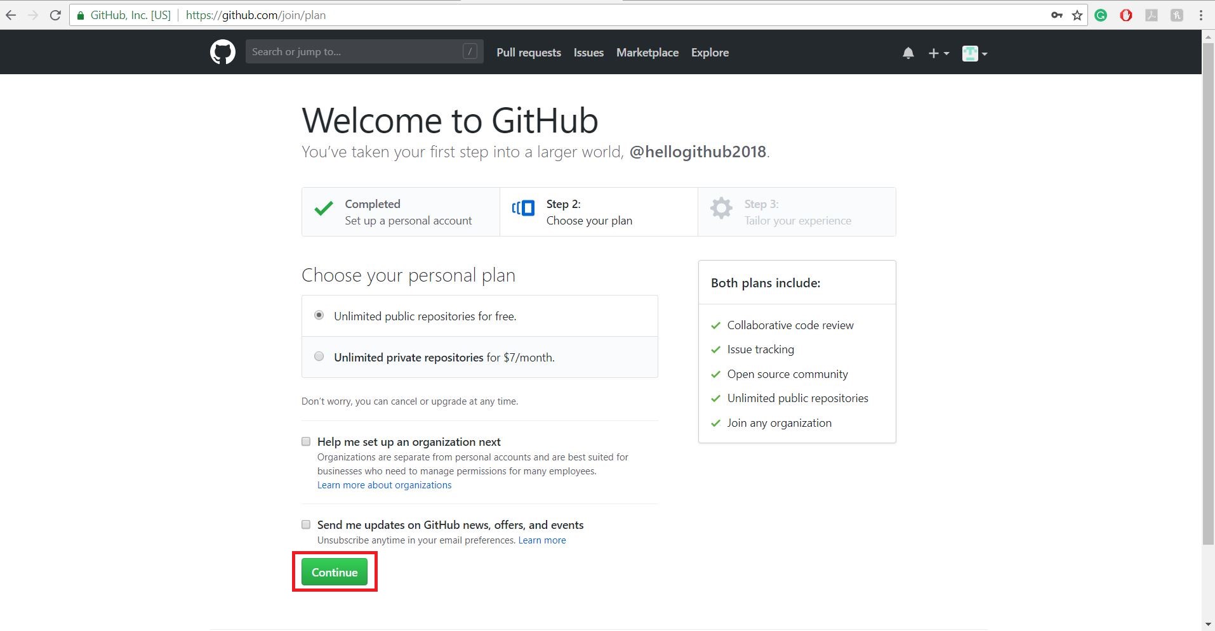Click inside the Search or jump to field

pos(364,51)
